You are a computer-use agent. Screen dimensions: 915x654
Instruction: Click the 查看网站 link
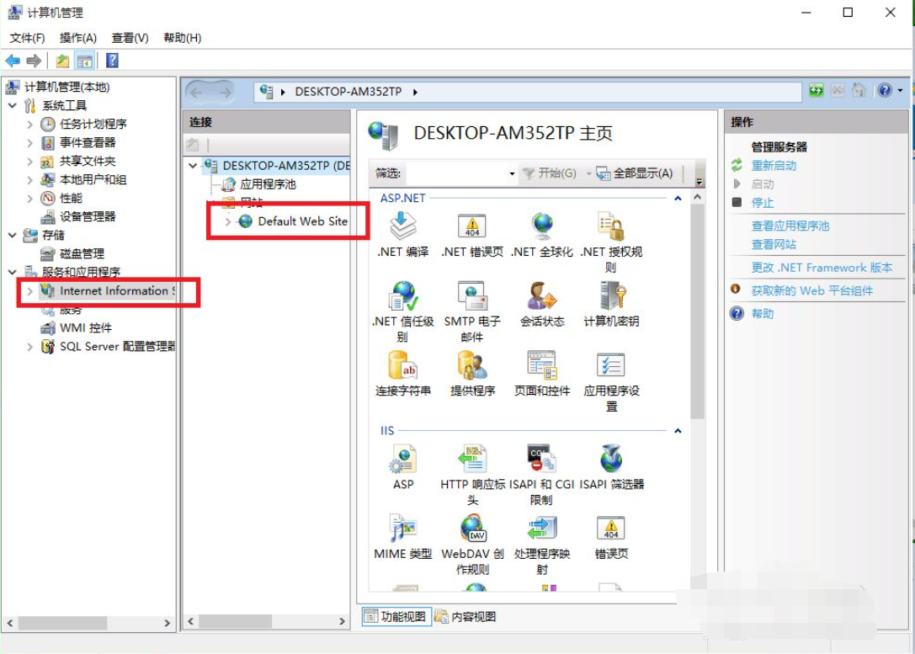(774, 244)
